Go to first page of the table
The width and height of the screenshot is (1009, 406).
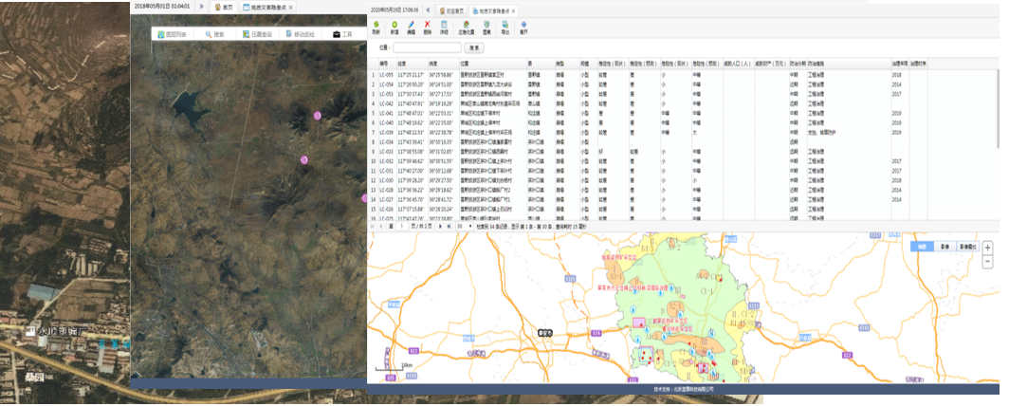(374, 227)
